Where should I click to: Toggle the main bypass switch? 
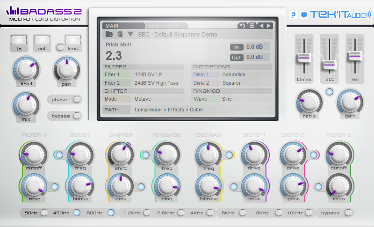coord(77,116)
